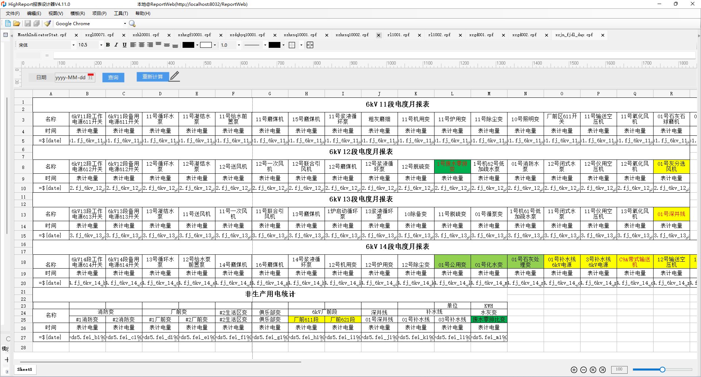The image size is (701, 377).
Task: Pick the white background color swatch
Action: coord(206,45)
